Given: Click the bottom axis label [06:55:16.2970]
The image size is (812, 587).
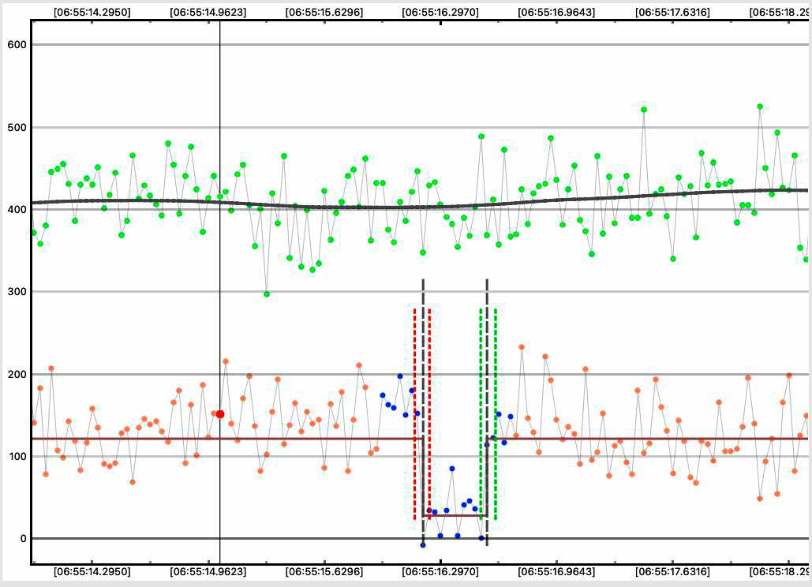Looking at the screenshot, I should 440,571.
